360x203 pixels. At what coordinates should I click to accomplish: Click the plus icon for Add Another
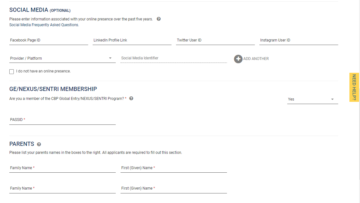click(x=238, y=59)
